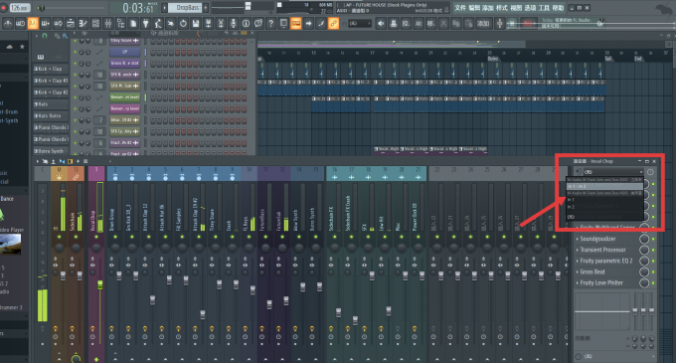This screenshot has height=363, width=676.
Task: Open the 视图 (View) menu
Action: coord(516,8)
